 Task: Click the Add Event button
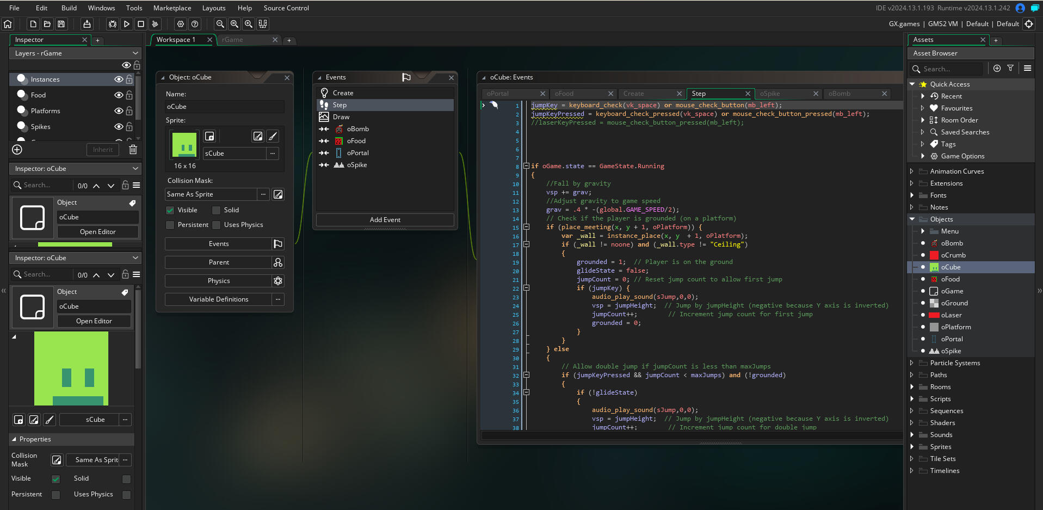[385, 220]
